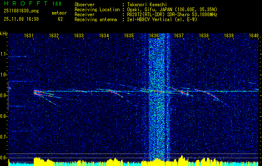Click the bright meteor echo starting at 1631
Image resolution: width=262 pixels, height=166 pixels.
click(44, 93)
